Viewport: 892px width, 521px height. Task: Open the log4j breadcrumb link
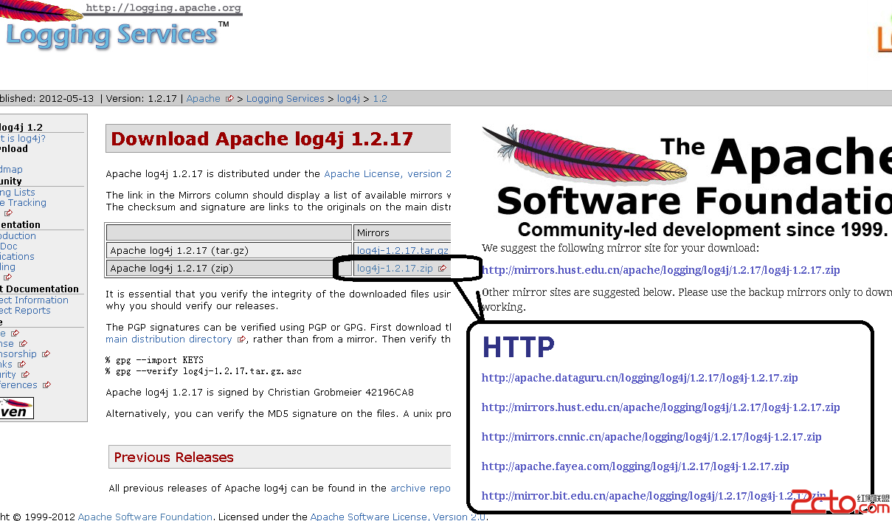click(348, 98)
